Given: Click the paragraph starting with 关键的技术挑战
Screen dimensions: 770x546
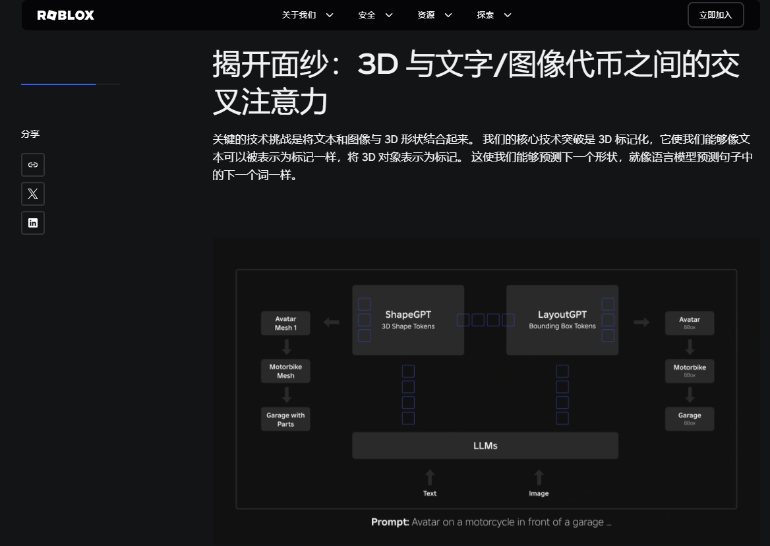Looking at the screenshot, I should (482, 157).
